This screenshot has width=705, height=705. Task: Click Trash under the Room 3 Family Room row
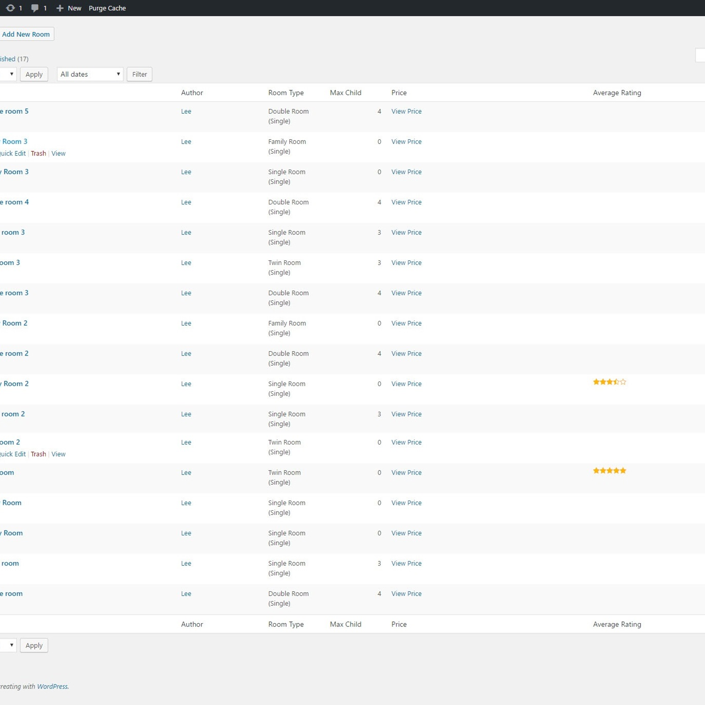[x=38, y=153]
